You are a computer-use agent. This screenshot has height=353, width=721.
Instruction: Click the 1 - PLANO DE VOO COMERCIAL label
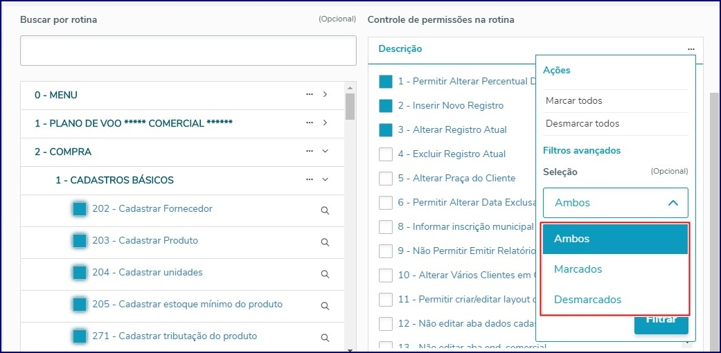(134, 124)
